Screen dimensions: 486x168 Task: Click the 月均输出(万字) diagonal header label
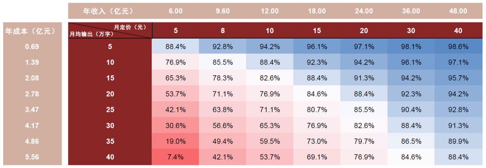(x=91, y=34)
